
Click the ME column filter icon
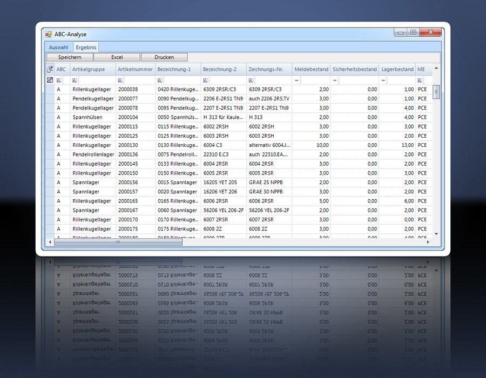point(420,80)
